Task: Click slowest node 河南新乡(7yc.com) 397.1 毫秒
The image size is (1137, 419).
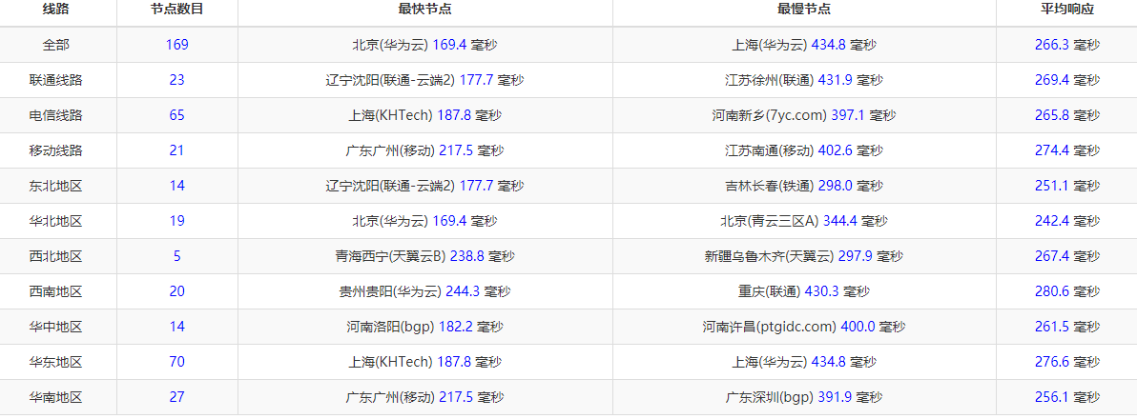Action: click(804, 116)
